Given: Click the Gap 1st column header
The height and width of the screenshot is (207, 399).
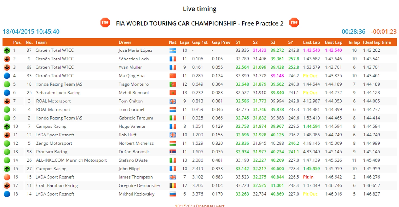Looking at the screenshot, I should tap(200, 42).
